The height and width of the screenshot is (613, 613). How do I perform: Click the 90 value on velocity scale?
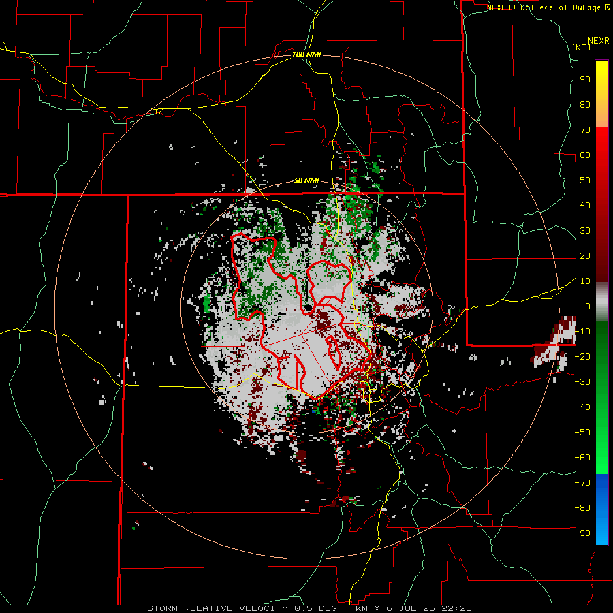click(585, 80)
